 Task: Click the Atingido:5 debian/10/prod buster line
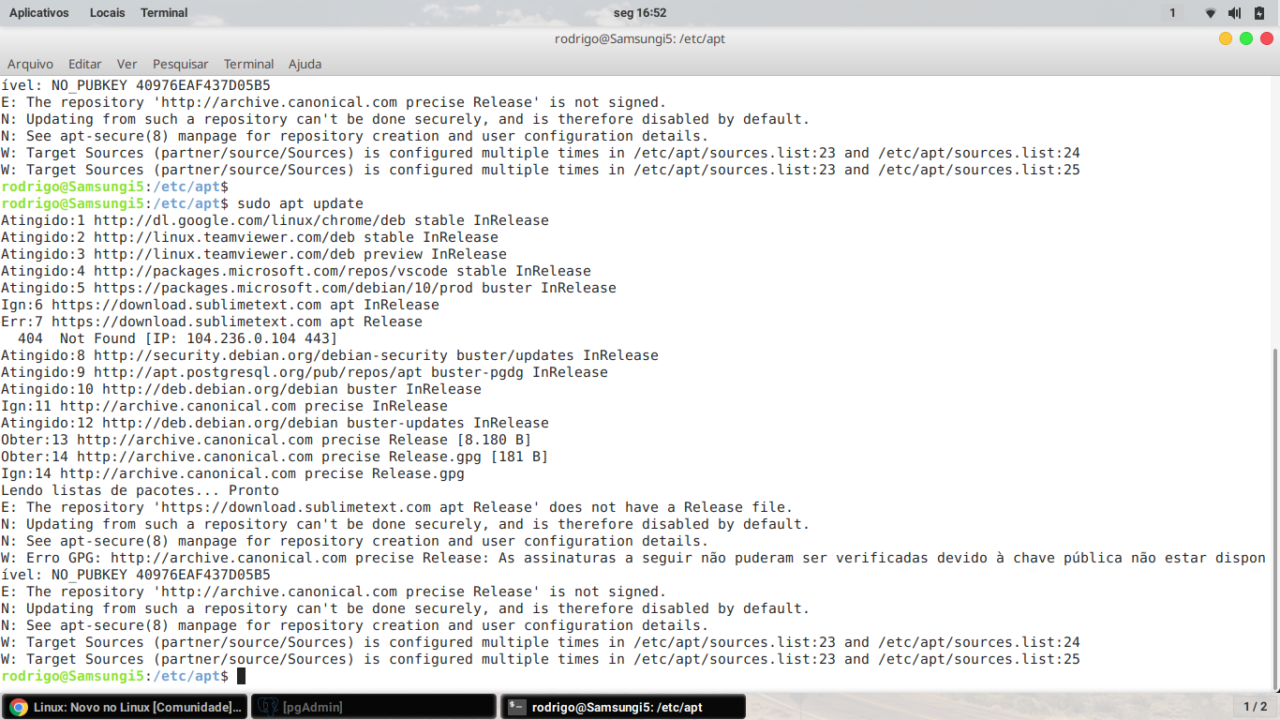[x=308, y=288]
